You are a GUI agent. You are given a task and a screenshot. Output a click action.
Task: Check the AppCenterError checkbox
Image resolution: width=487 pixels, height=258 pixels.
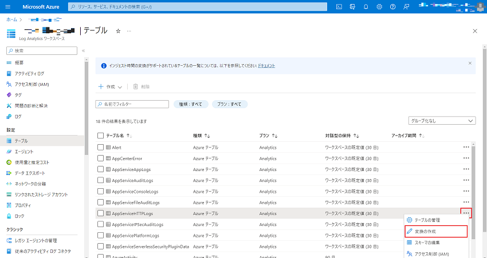(x=100, y=158)
